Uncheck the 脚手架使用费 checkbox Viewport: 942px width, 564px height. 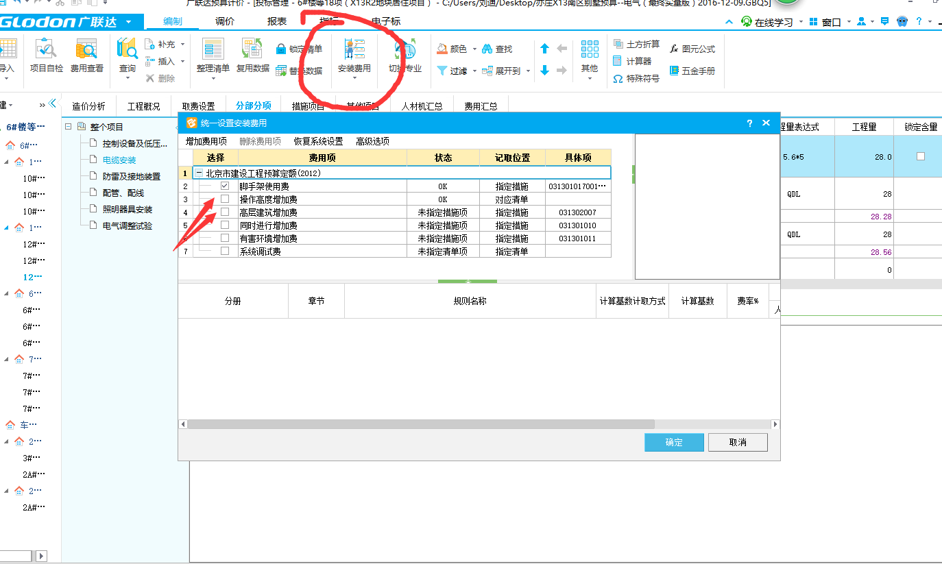pos(225,186)
